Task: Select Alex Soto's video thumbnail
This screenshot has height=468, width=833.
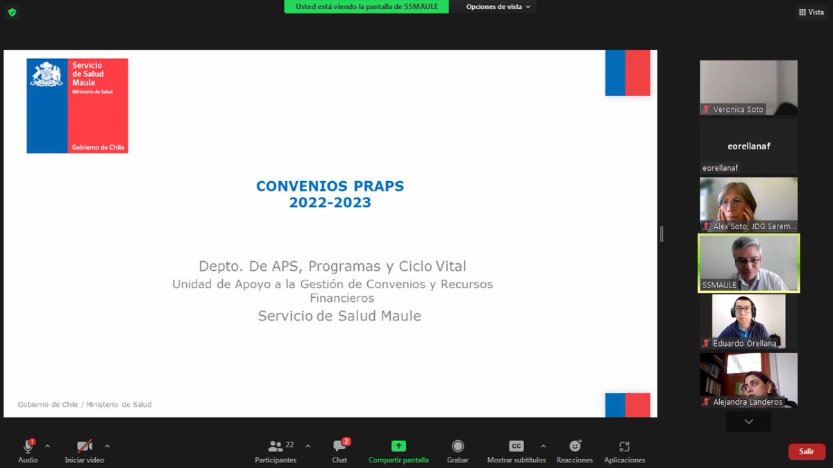Action: [x=748, y=204]
